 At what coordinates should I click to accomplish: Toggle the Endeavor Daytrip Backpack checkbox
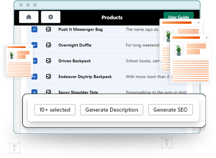34,77
